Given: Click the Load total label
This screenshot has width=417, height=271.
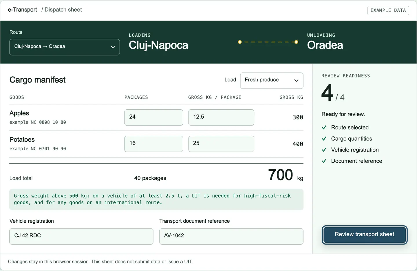Looking at the screenshot, I should pos(21,178).
